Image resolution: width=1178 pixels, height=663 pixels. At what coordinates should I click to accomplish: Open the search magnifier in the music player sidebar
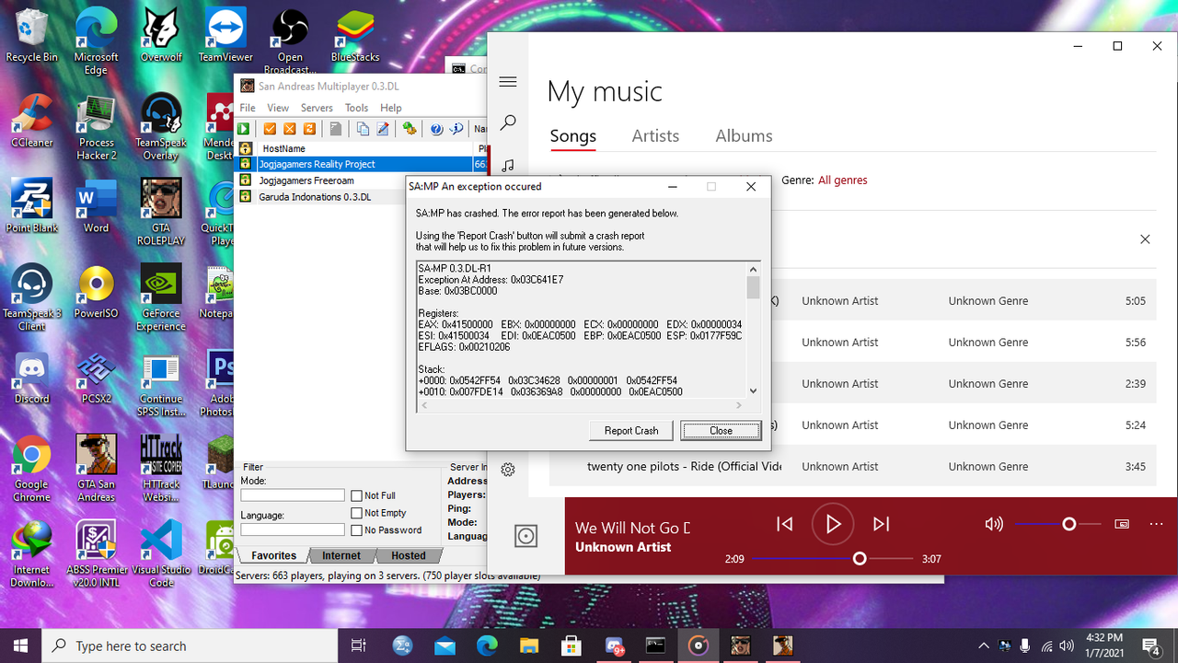point(508,122)
